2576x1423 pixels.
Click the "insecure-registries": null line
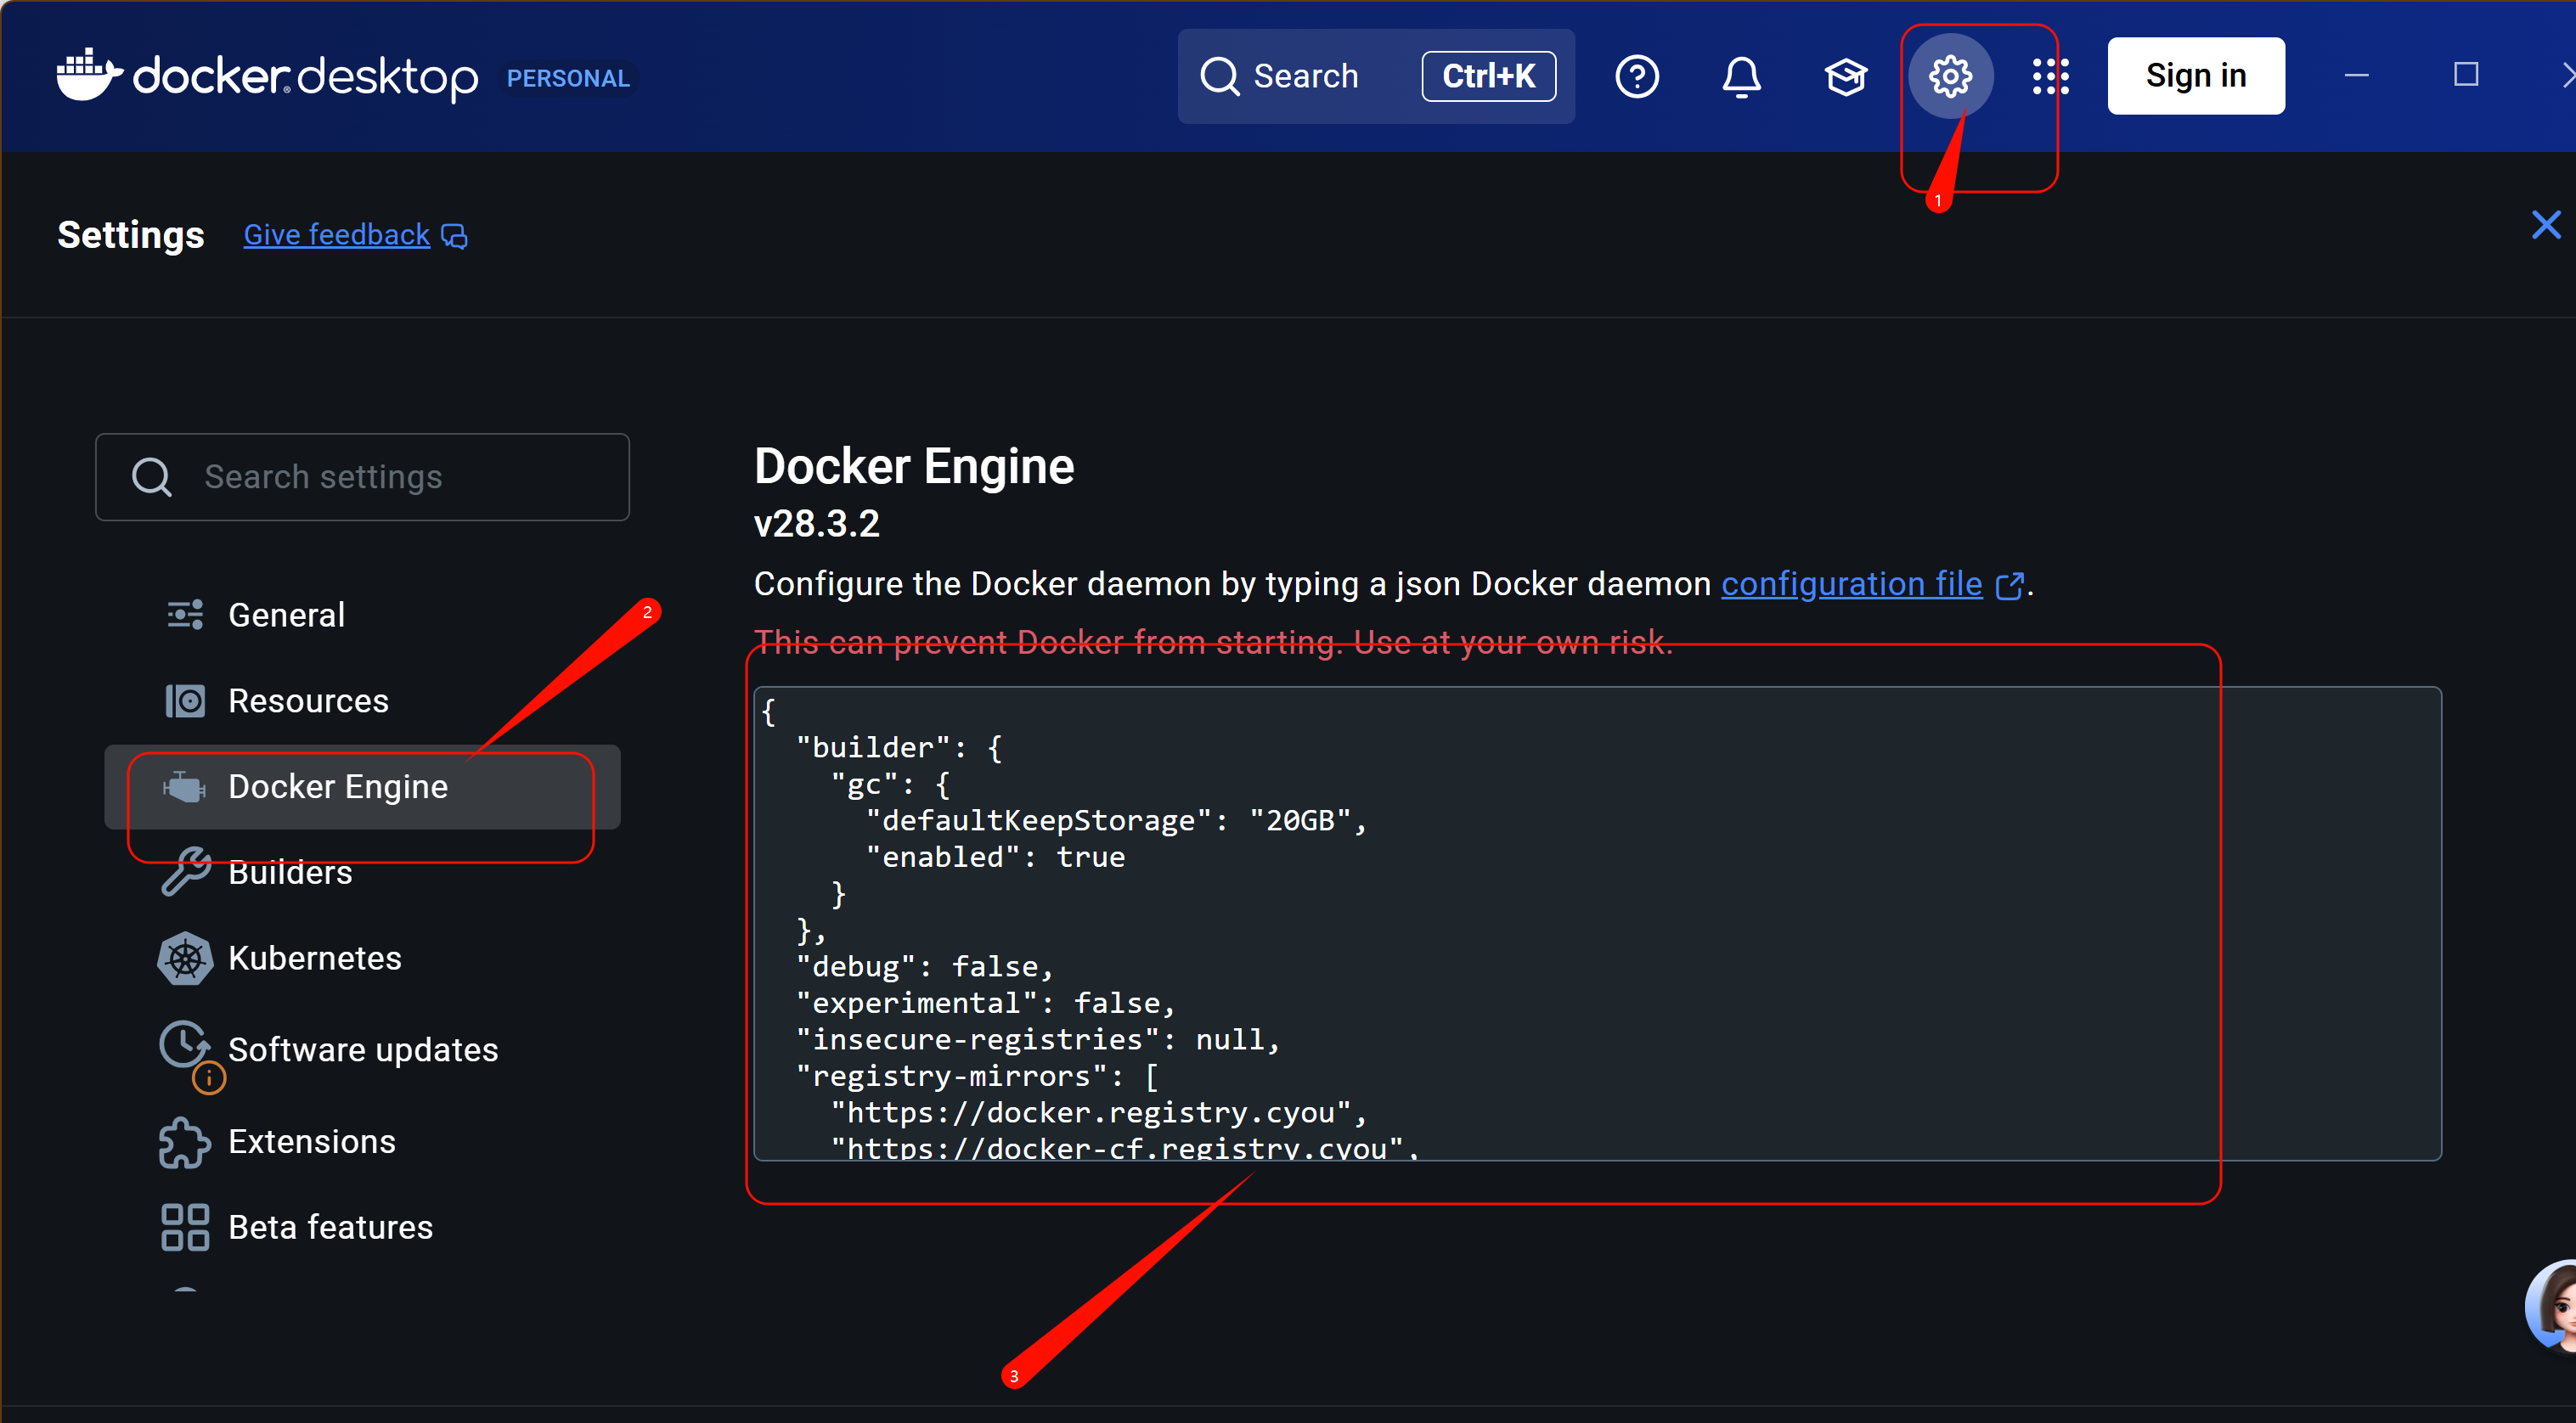[x=1038, y=1040]
